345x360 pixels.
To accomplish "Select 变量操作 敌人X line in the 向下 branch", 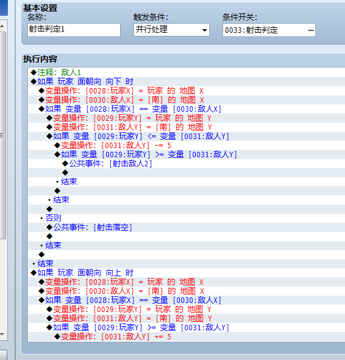I will click(186, 100).
